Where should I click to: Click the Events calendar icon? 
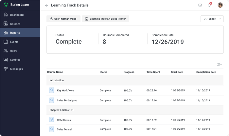click(x=6, y=42)
